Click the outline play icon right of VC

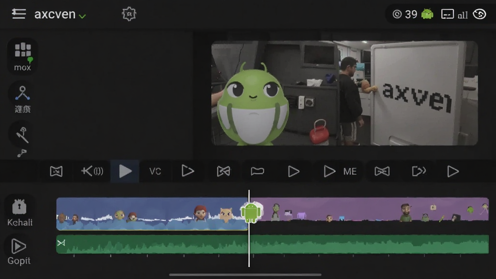click(x=187, y=171)
